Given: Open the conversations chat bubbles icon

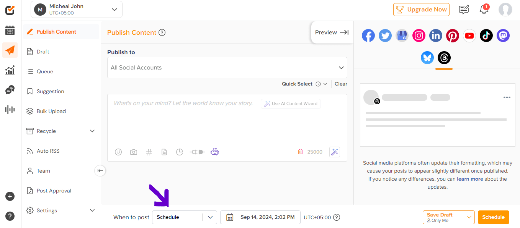Looking at the screenshot, I should coord(10,90).
